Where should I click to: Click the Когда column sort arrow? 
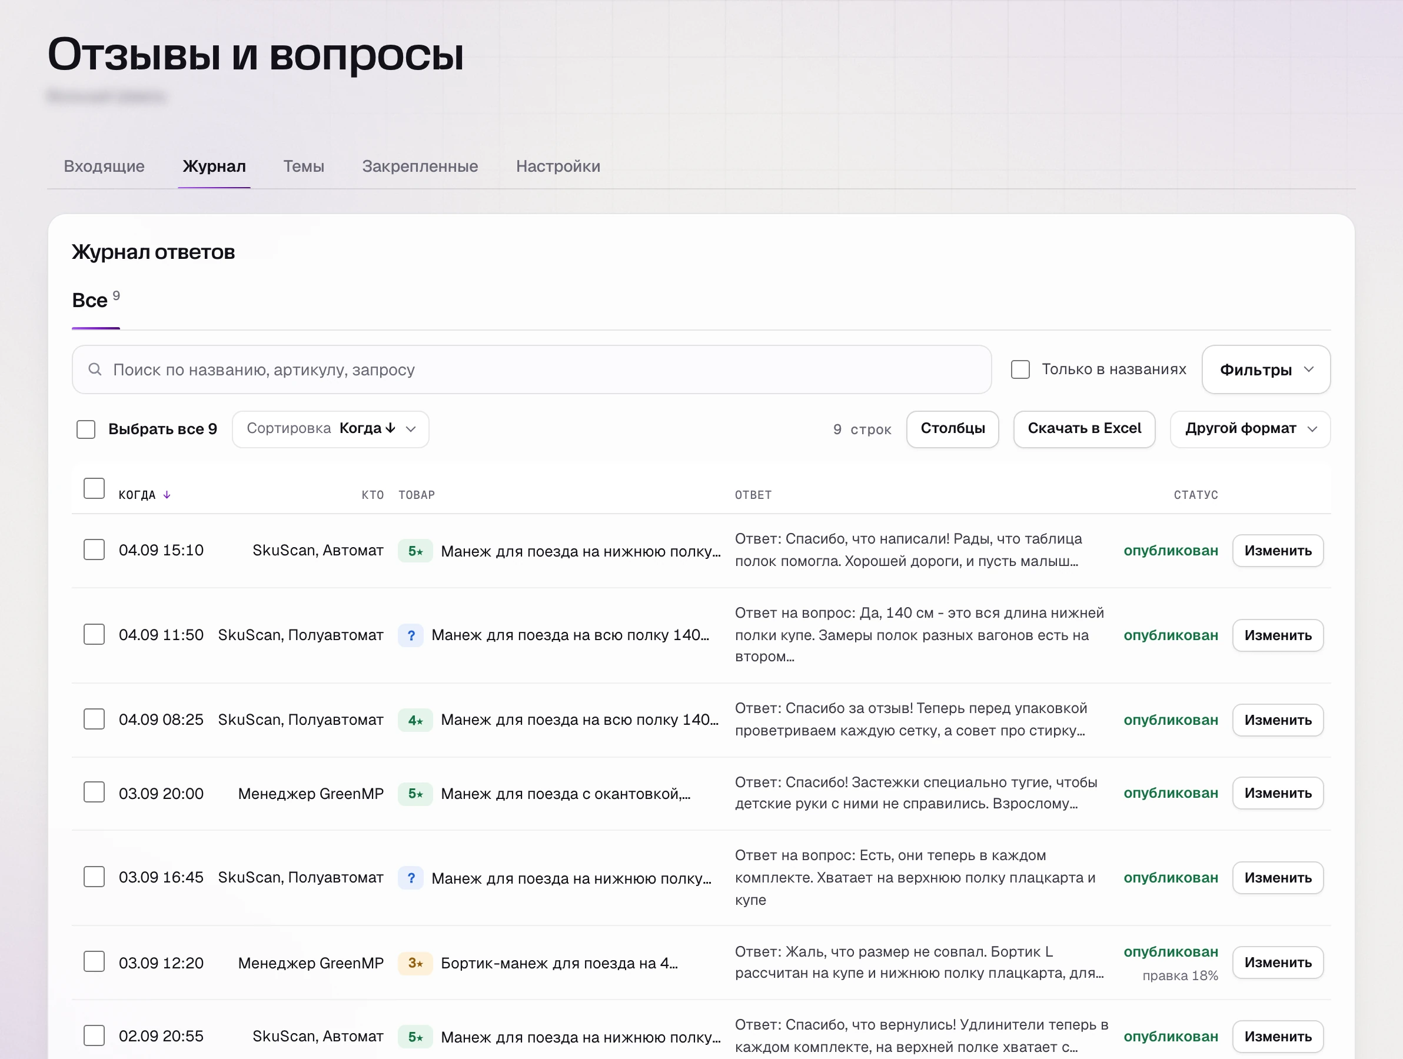(167, 495)
